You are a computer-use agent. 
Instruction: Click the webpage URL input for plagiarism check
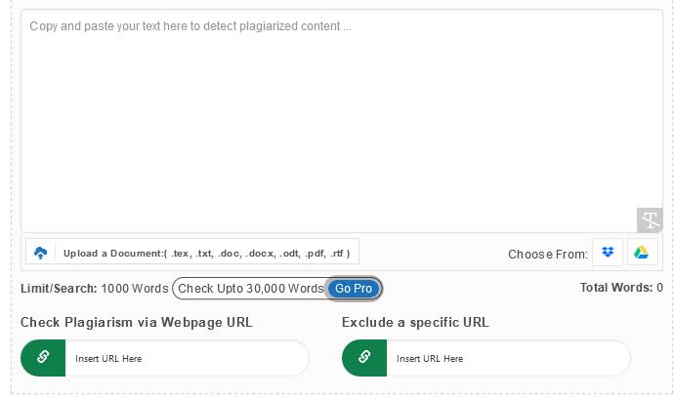point(187,358)
